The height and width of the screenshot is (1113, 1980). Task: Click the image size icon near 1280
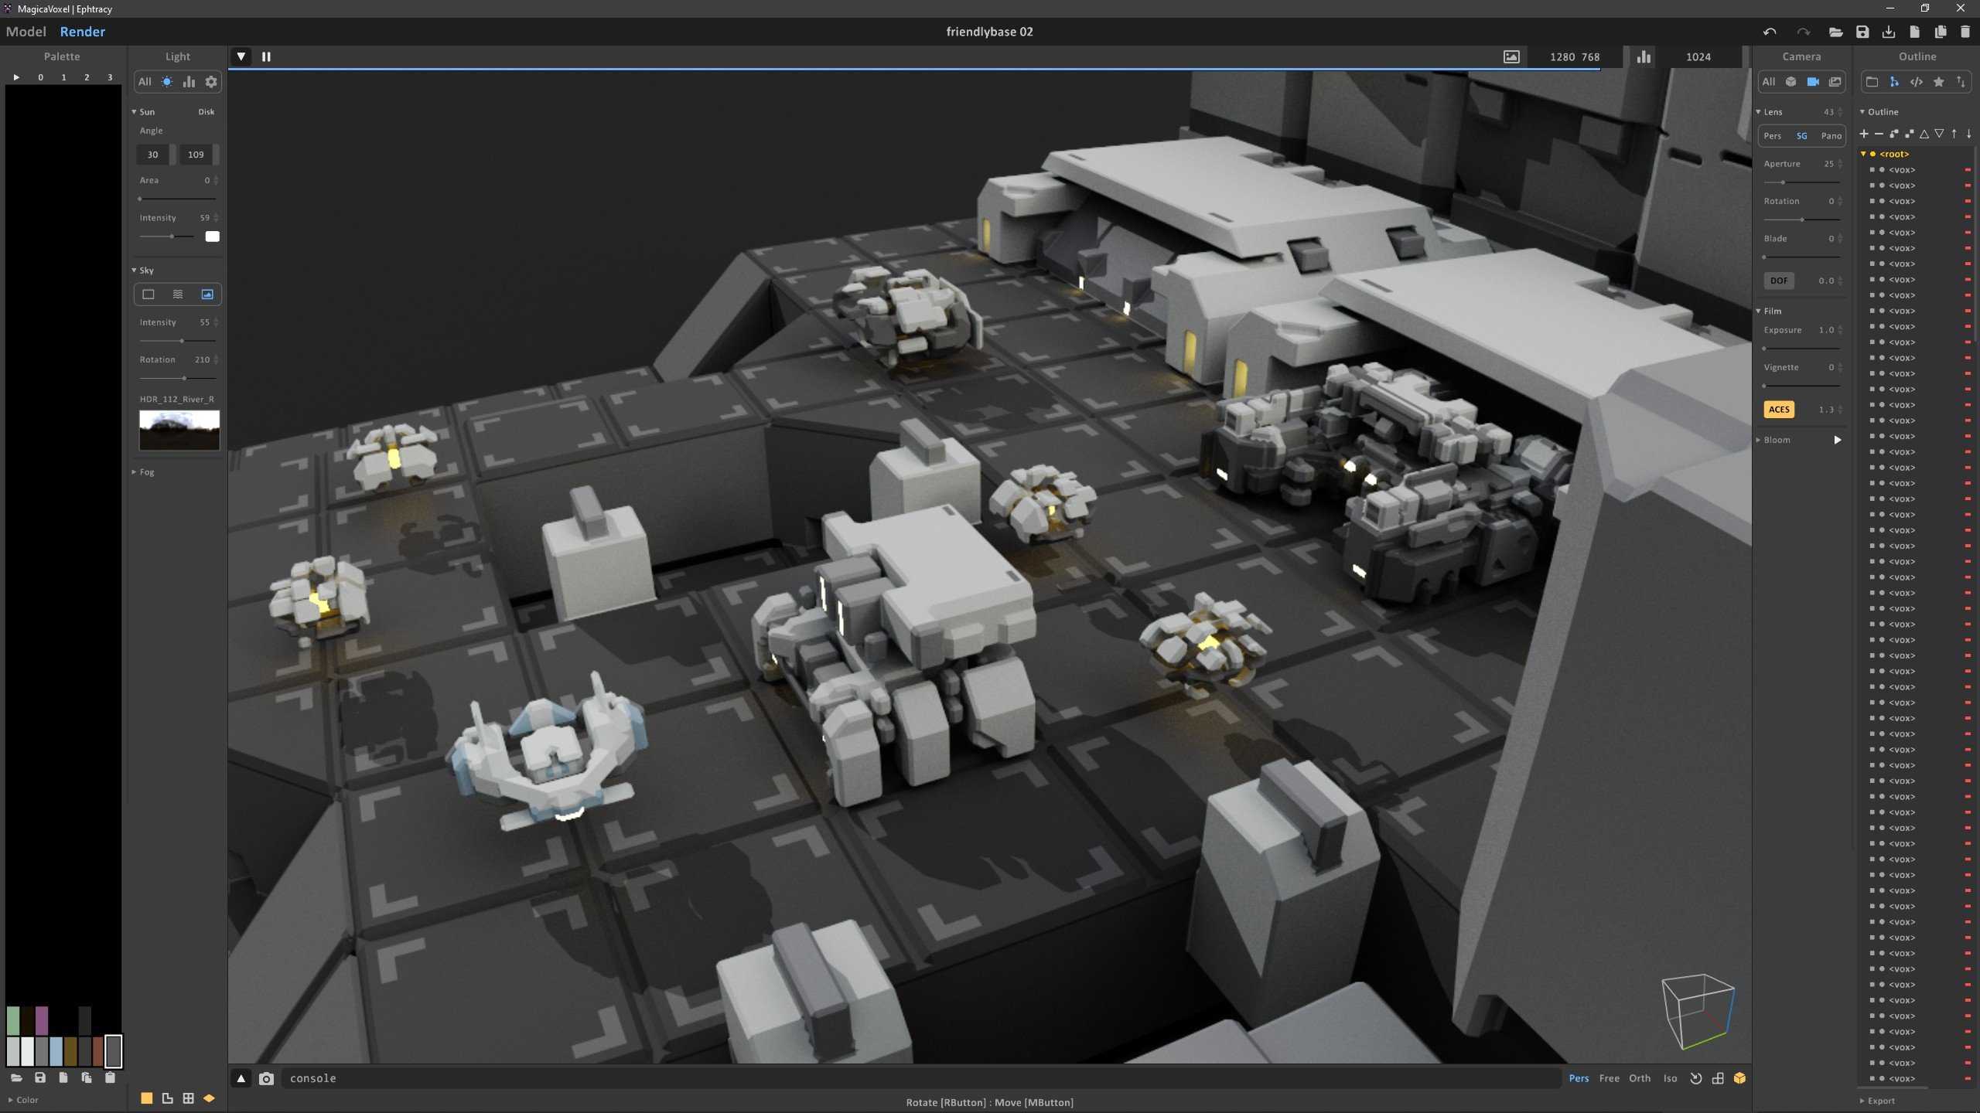[1511, 56]
